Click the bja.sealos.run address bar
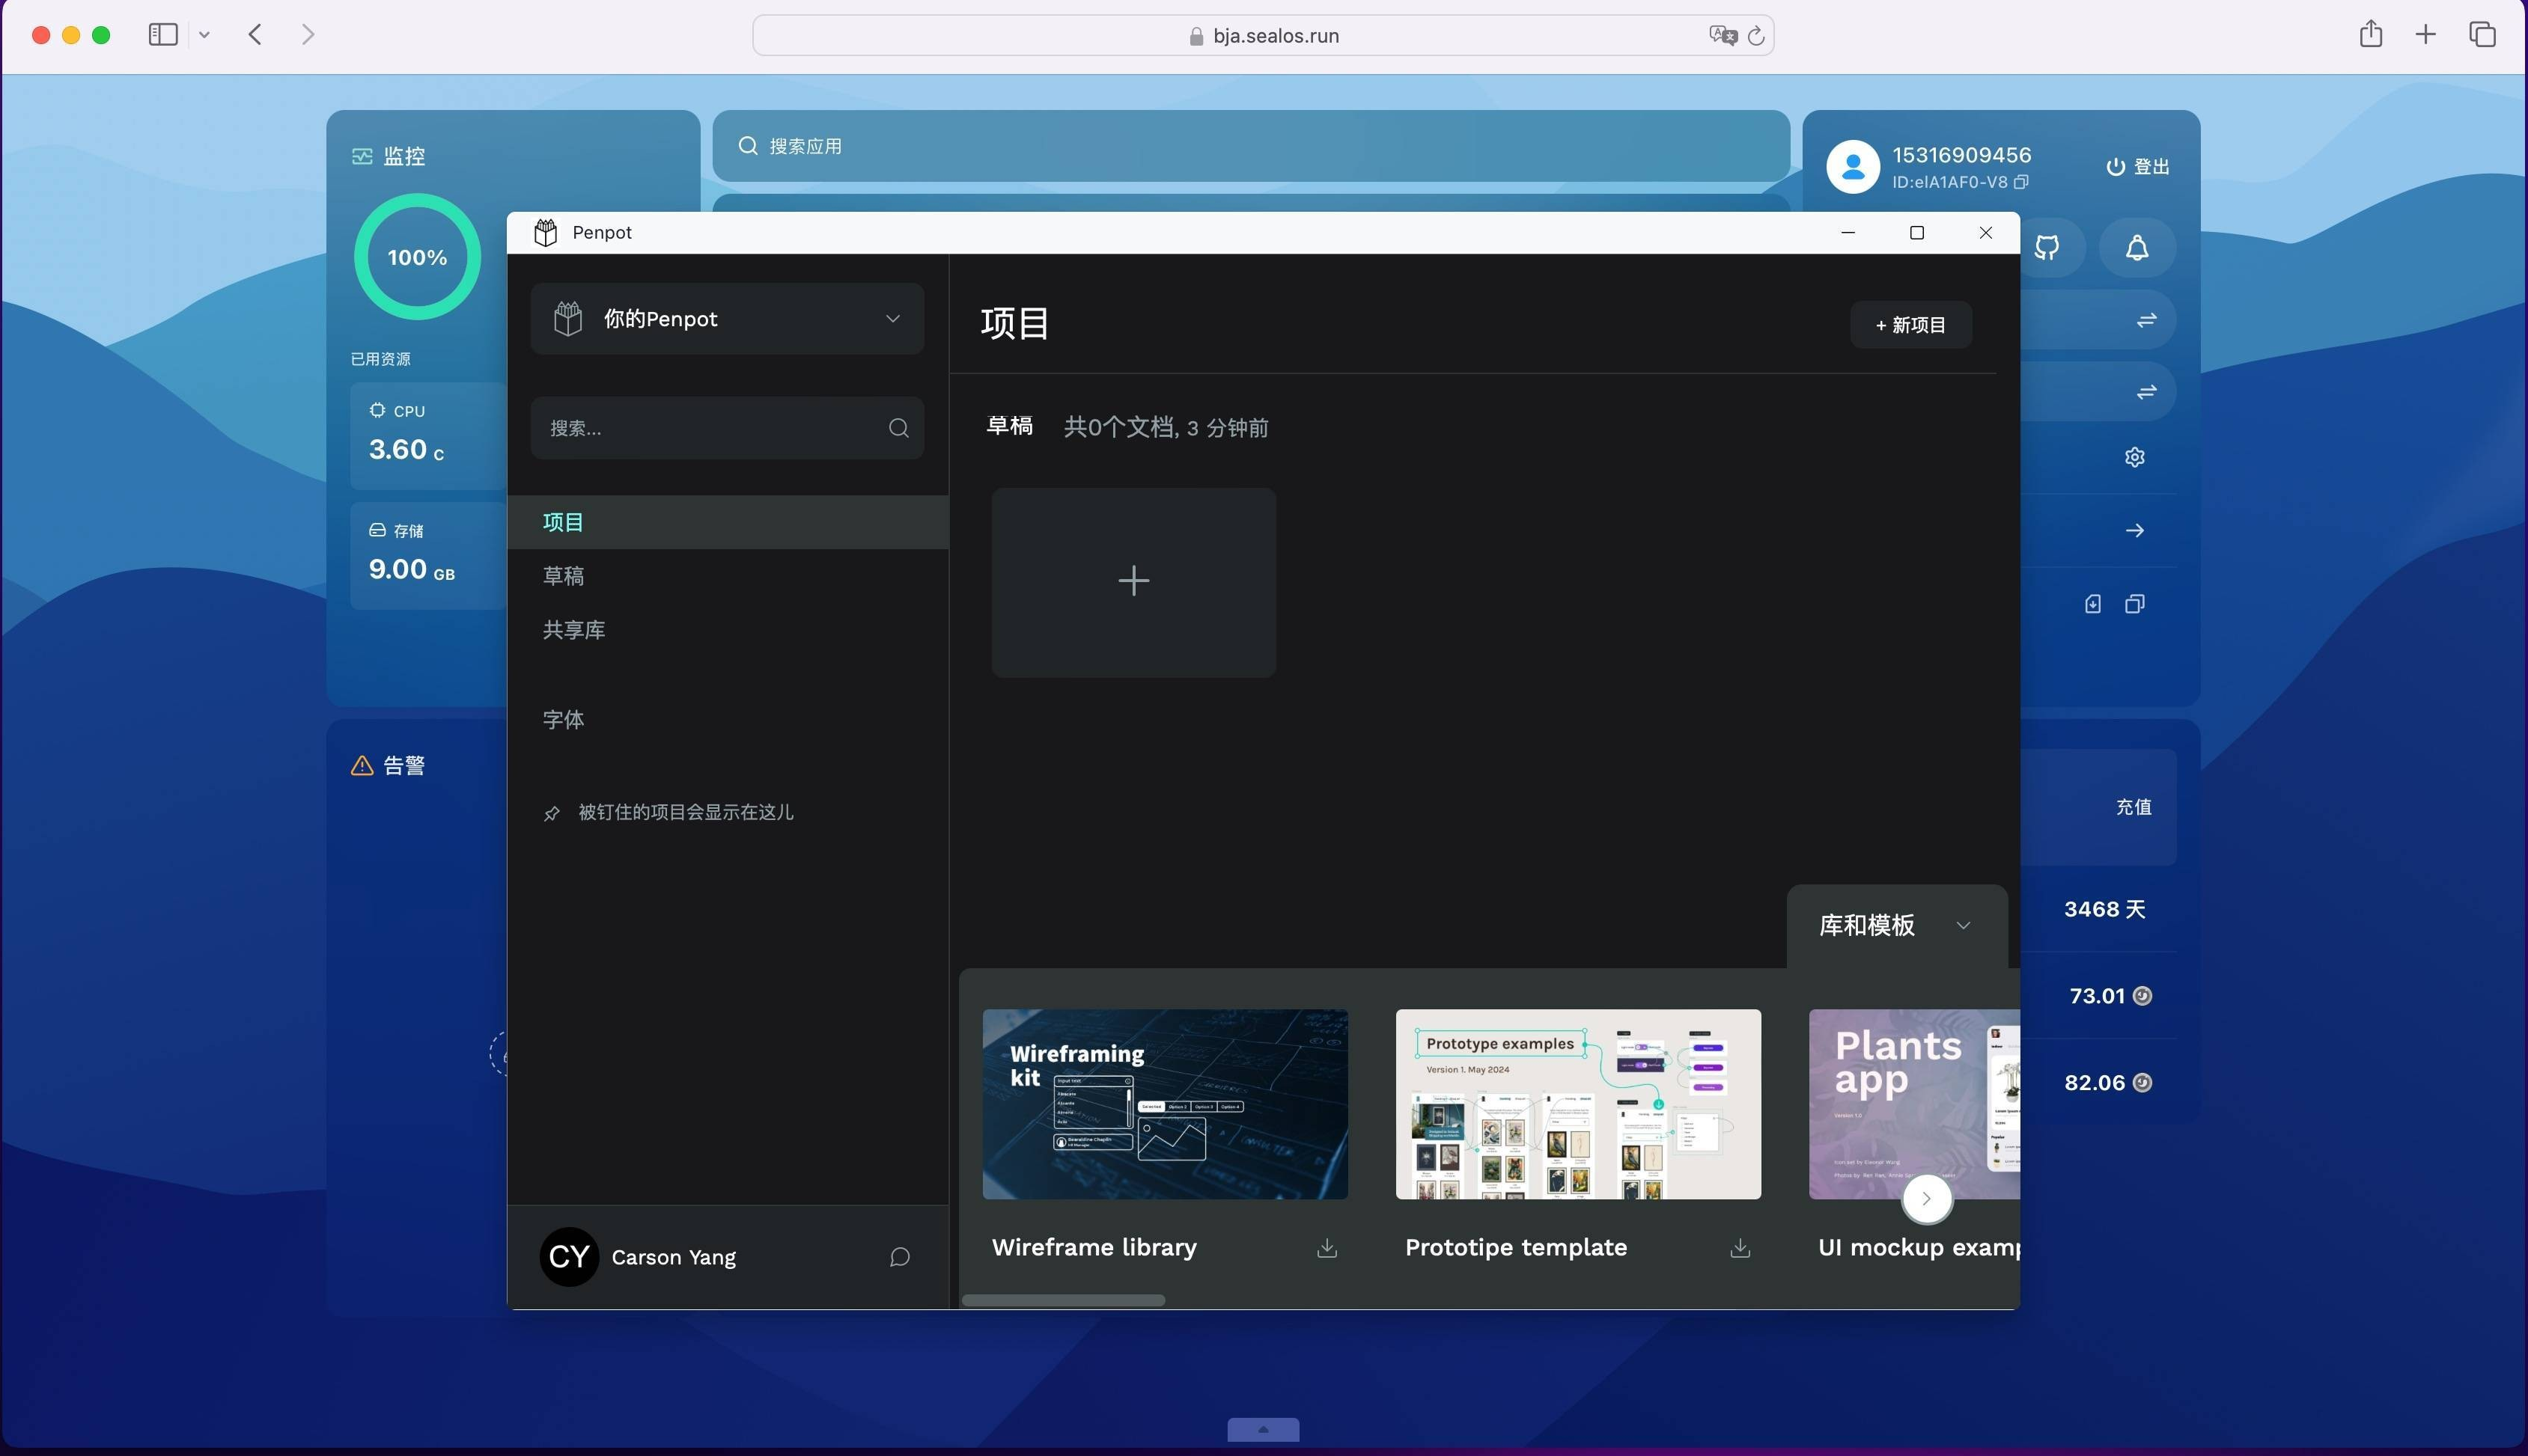2528x1456 pixels. 1264,35
